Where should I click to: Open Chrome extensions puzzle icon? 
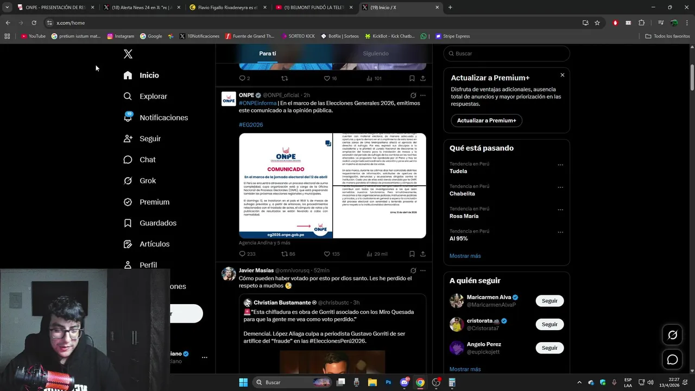tap(642, 23)
